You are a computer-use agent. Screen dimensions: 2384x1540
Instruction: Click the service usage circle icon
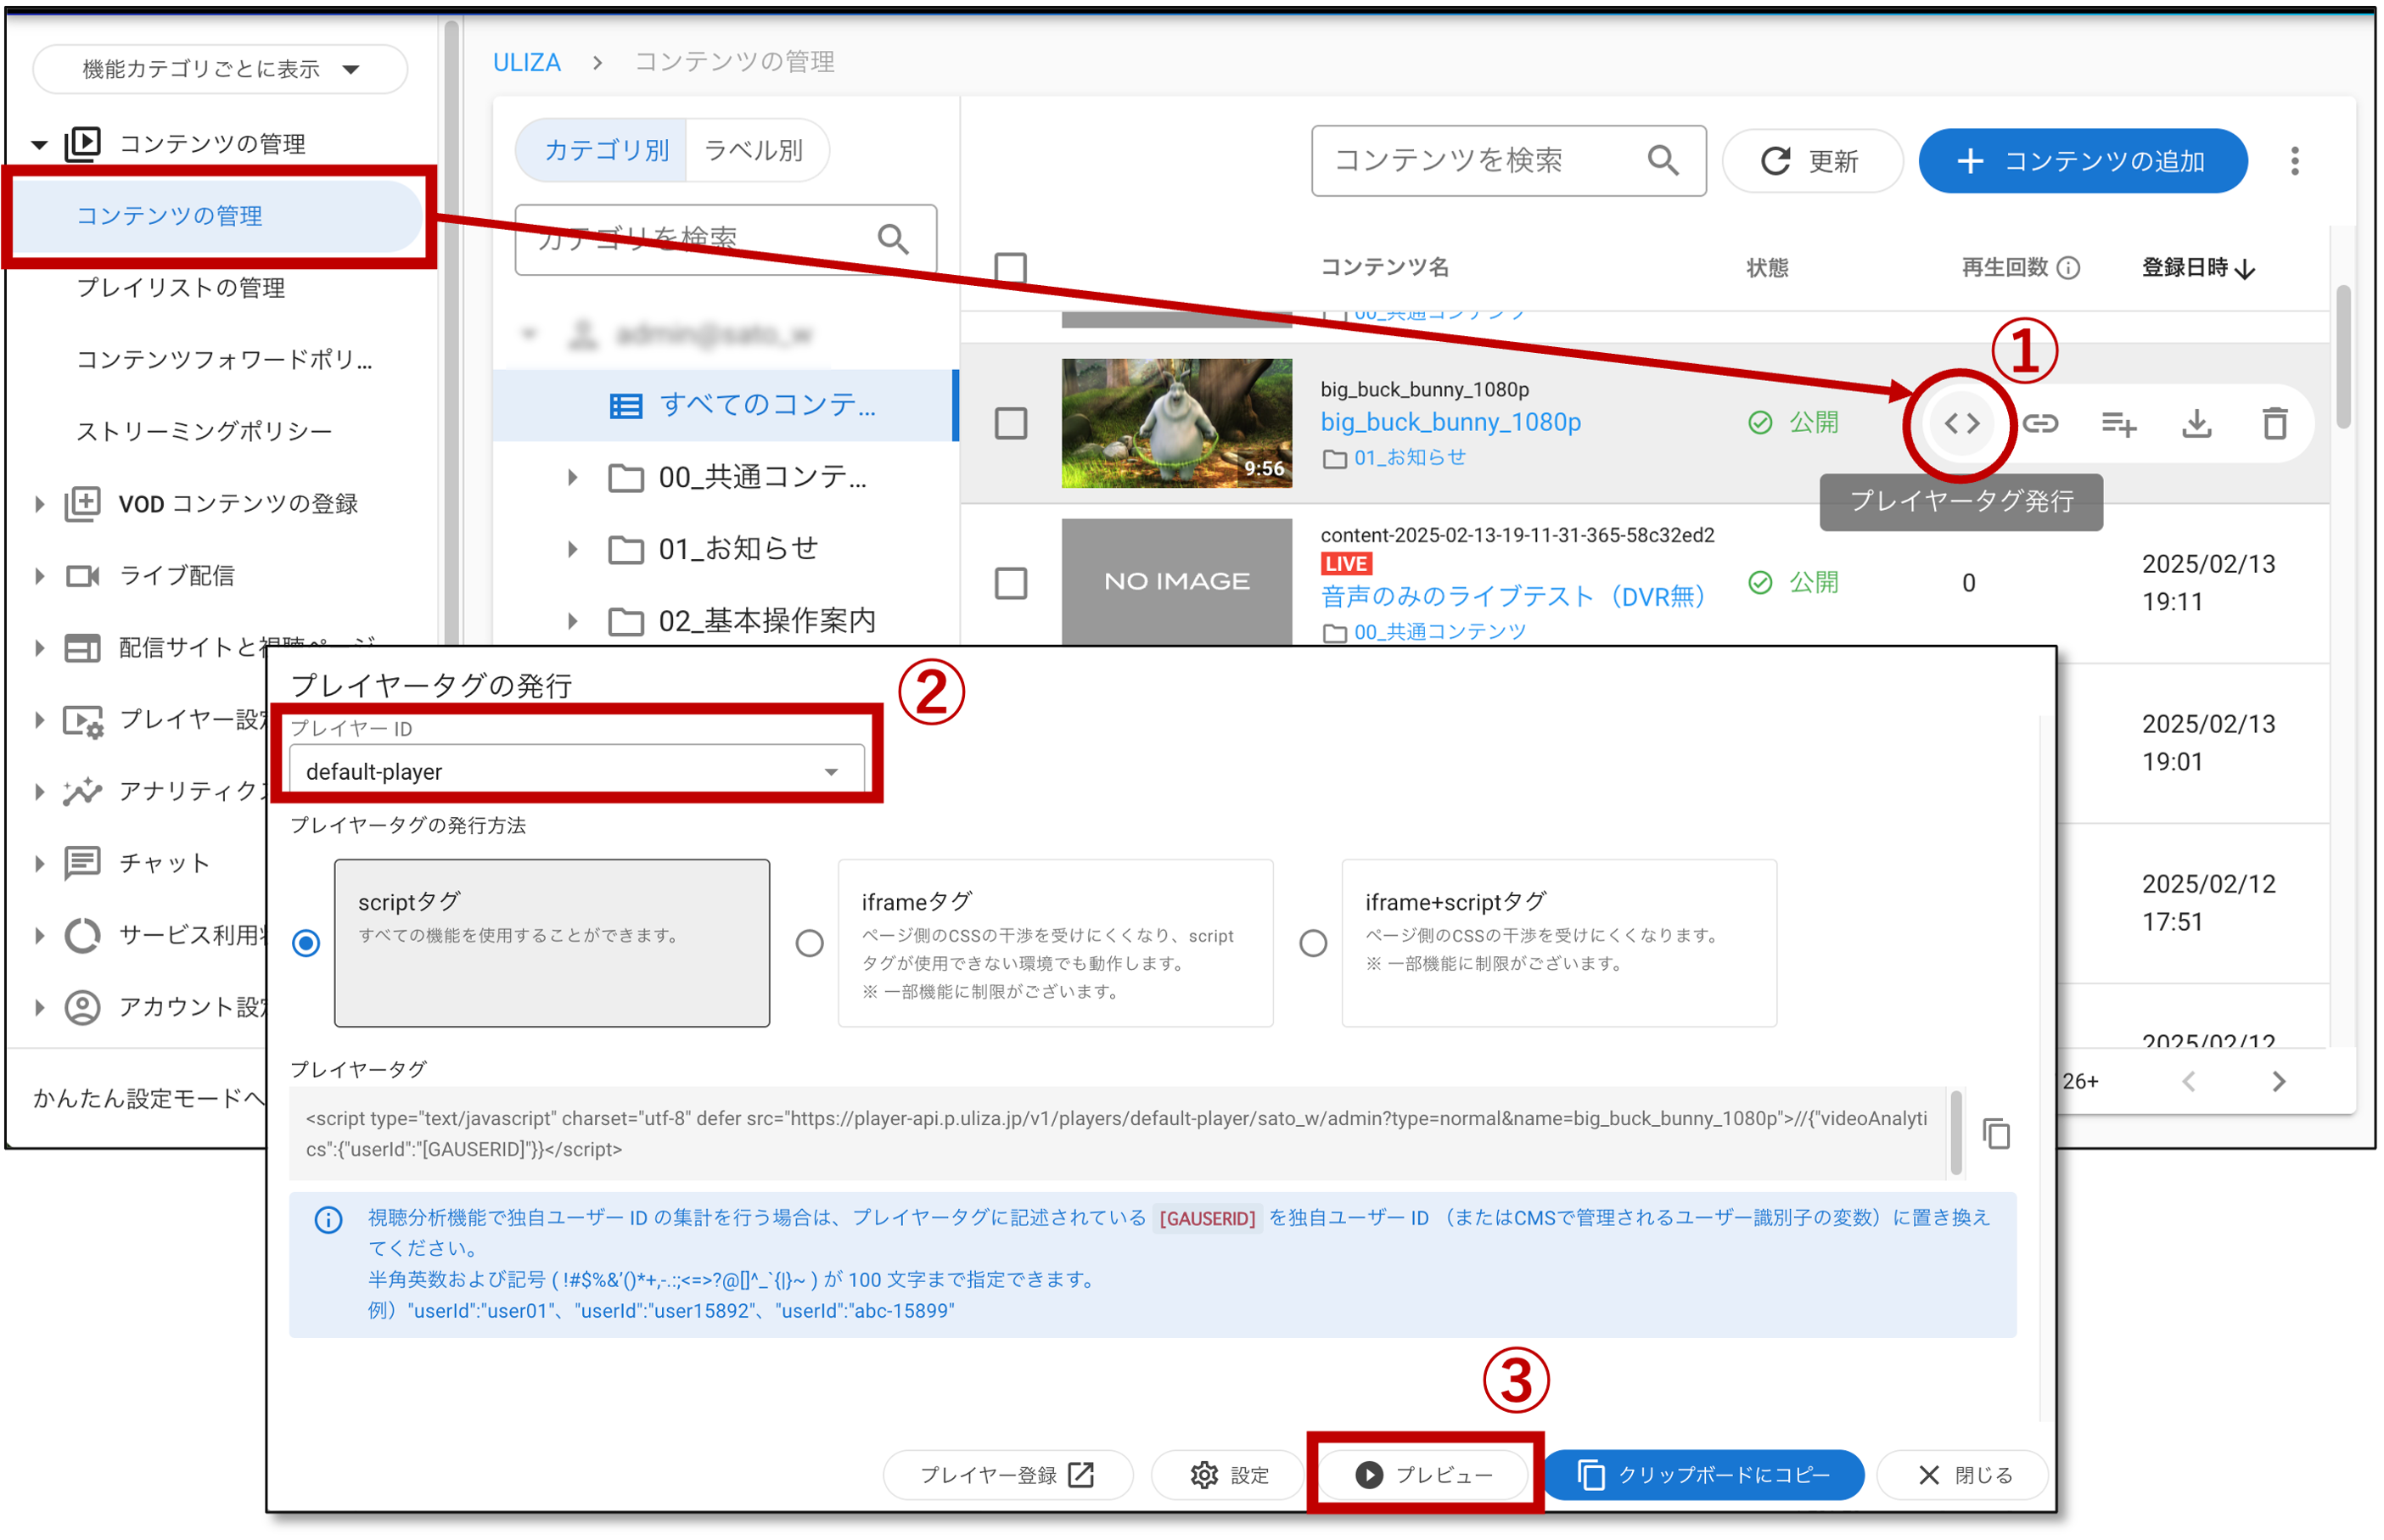click(x=82, y=935)
